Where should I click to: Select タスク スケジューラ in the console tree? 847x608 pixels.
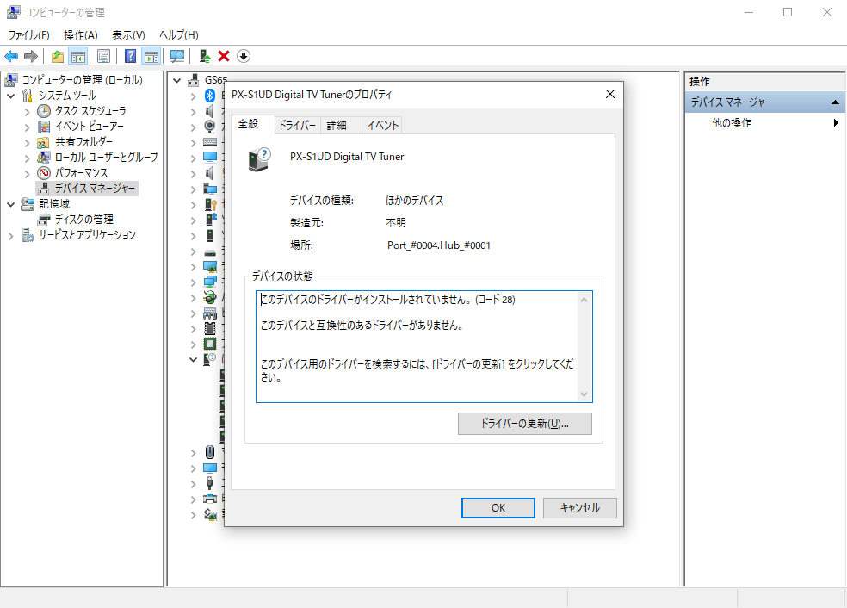tap(90, 111)
